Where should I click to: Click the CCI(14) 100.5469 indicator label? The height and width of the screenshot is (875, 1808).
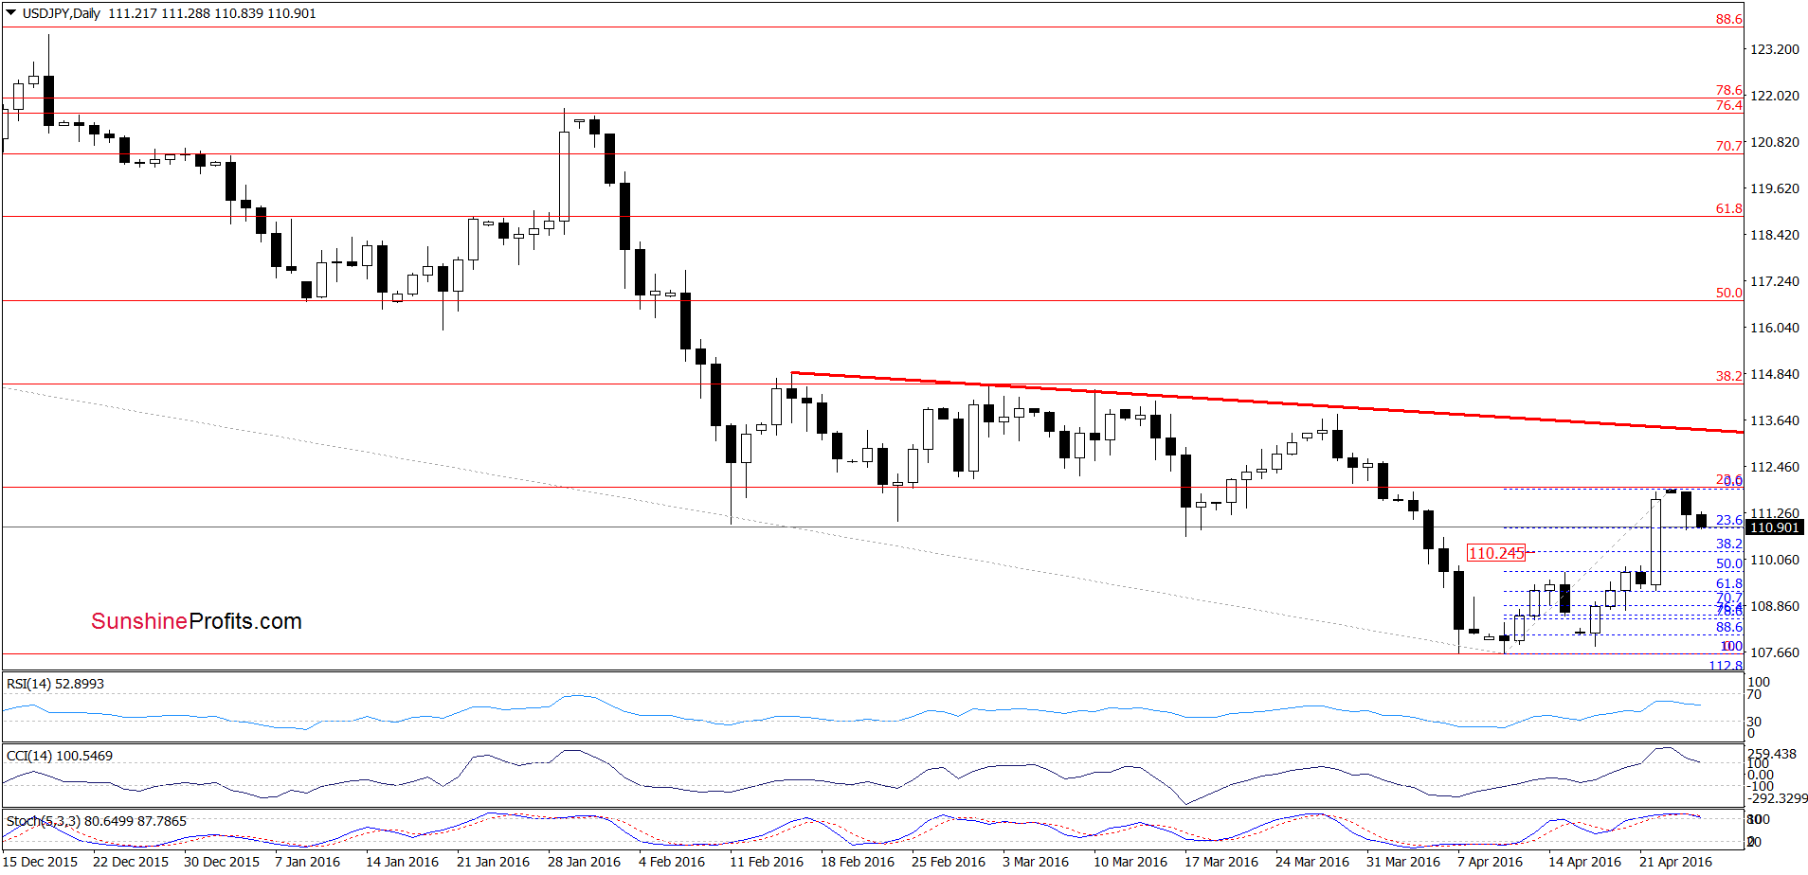(x=59, y=756)
